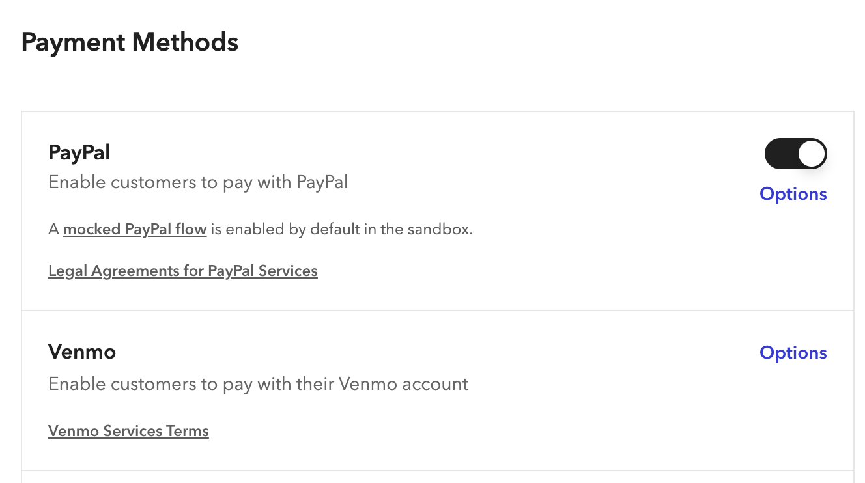Click 'Enable customers to pay with PayPal' text

pyautogui.click(x=198, y=182)
